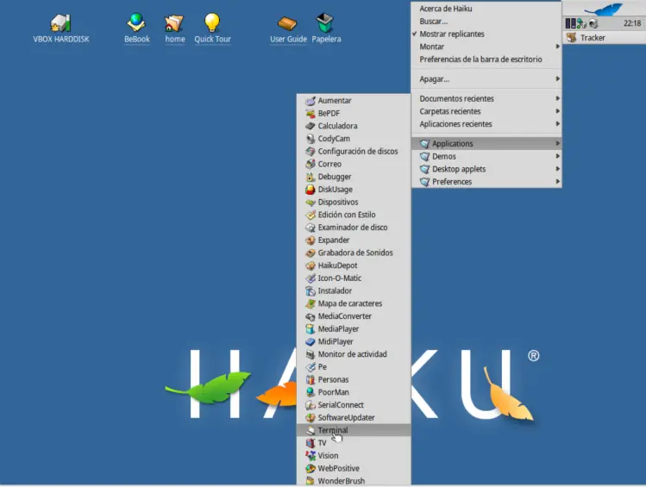Click the volume tray icon in Deskbar
The width and height of the screenshot is (646, 487).
click(593, 23)
